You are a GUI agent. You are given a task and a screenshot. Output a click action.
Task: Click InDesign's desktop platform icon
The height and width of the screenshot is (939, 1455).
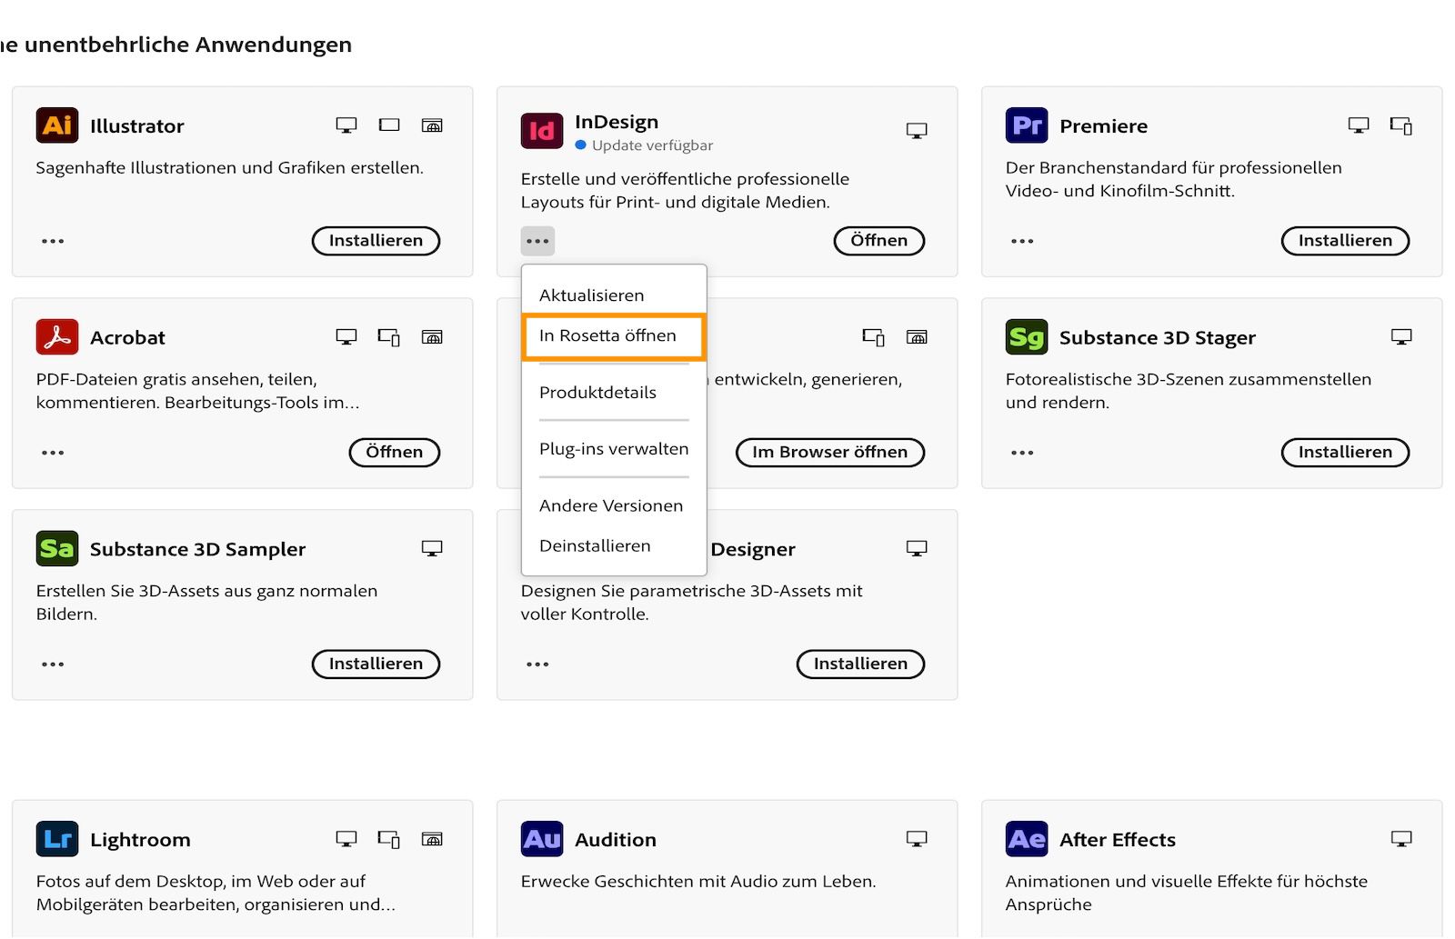click(917, 131)
